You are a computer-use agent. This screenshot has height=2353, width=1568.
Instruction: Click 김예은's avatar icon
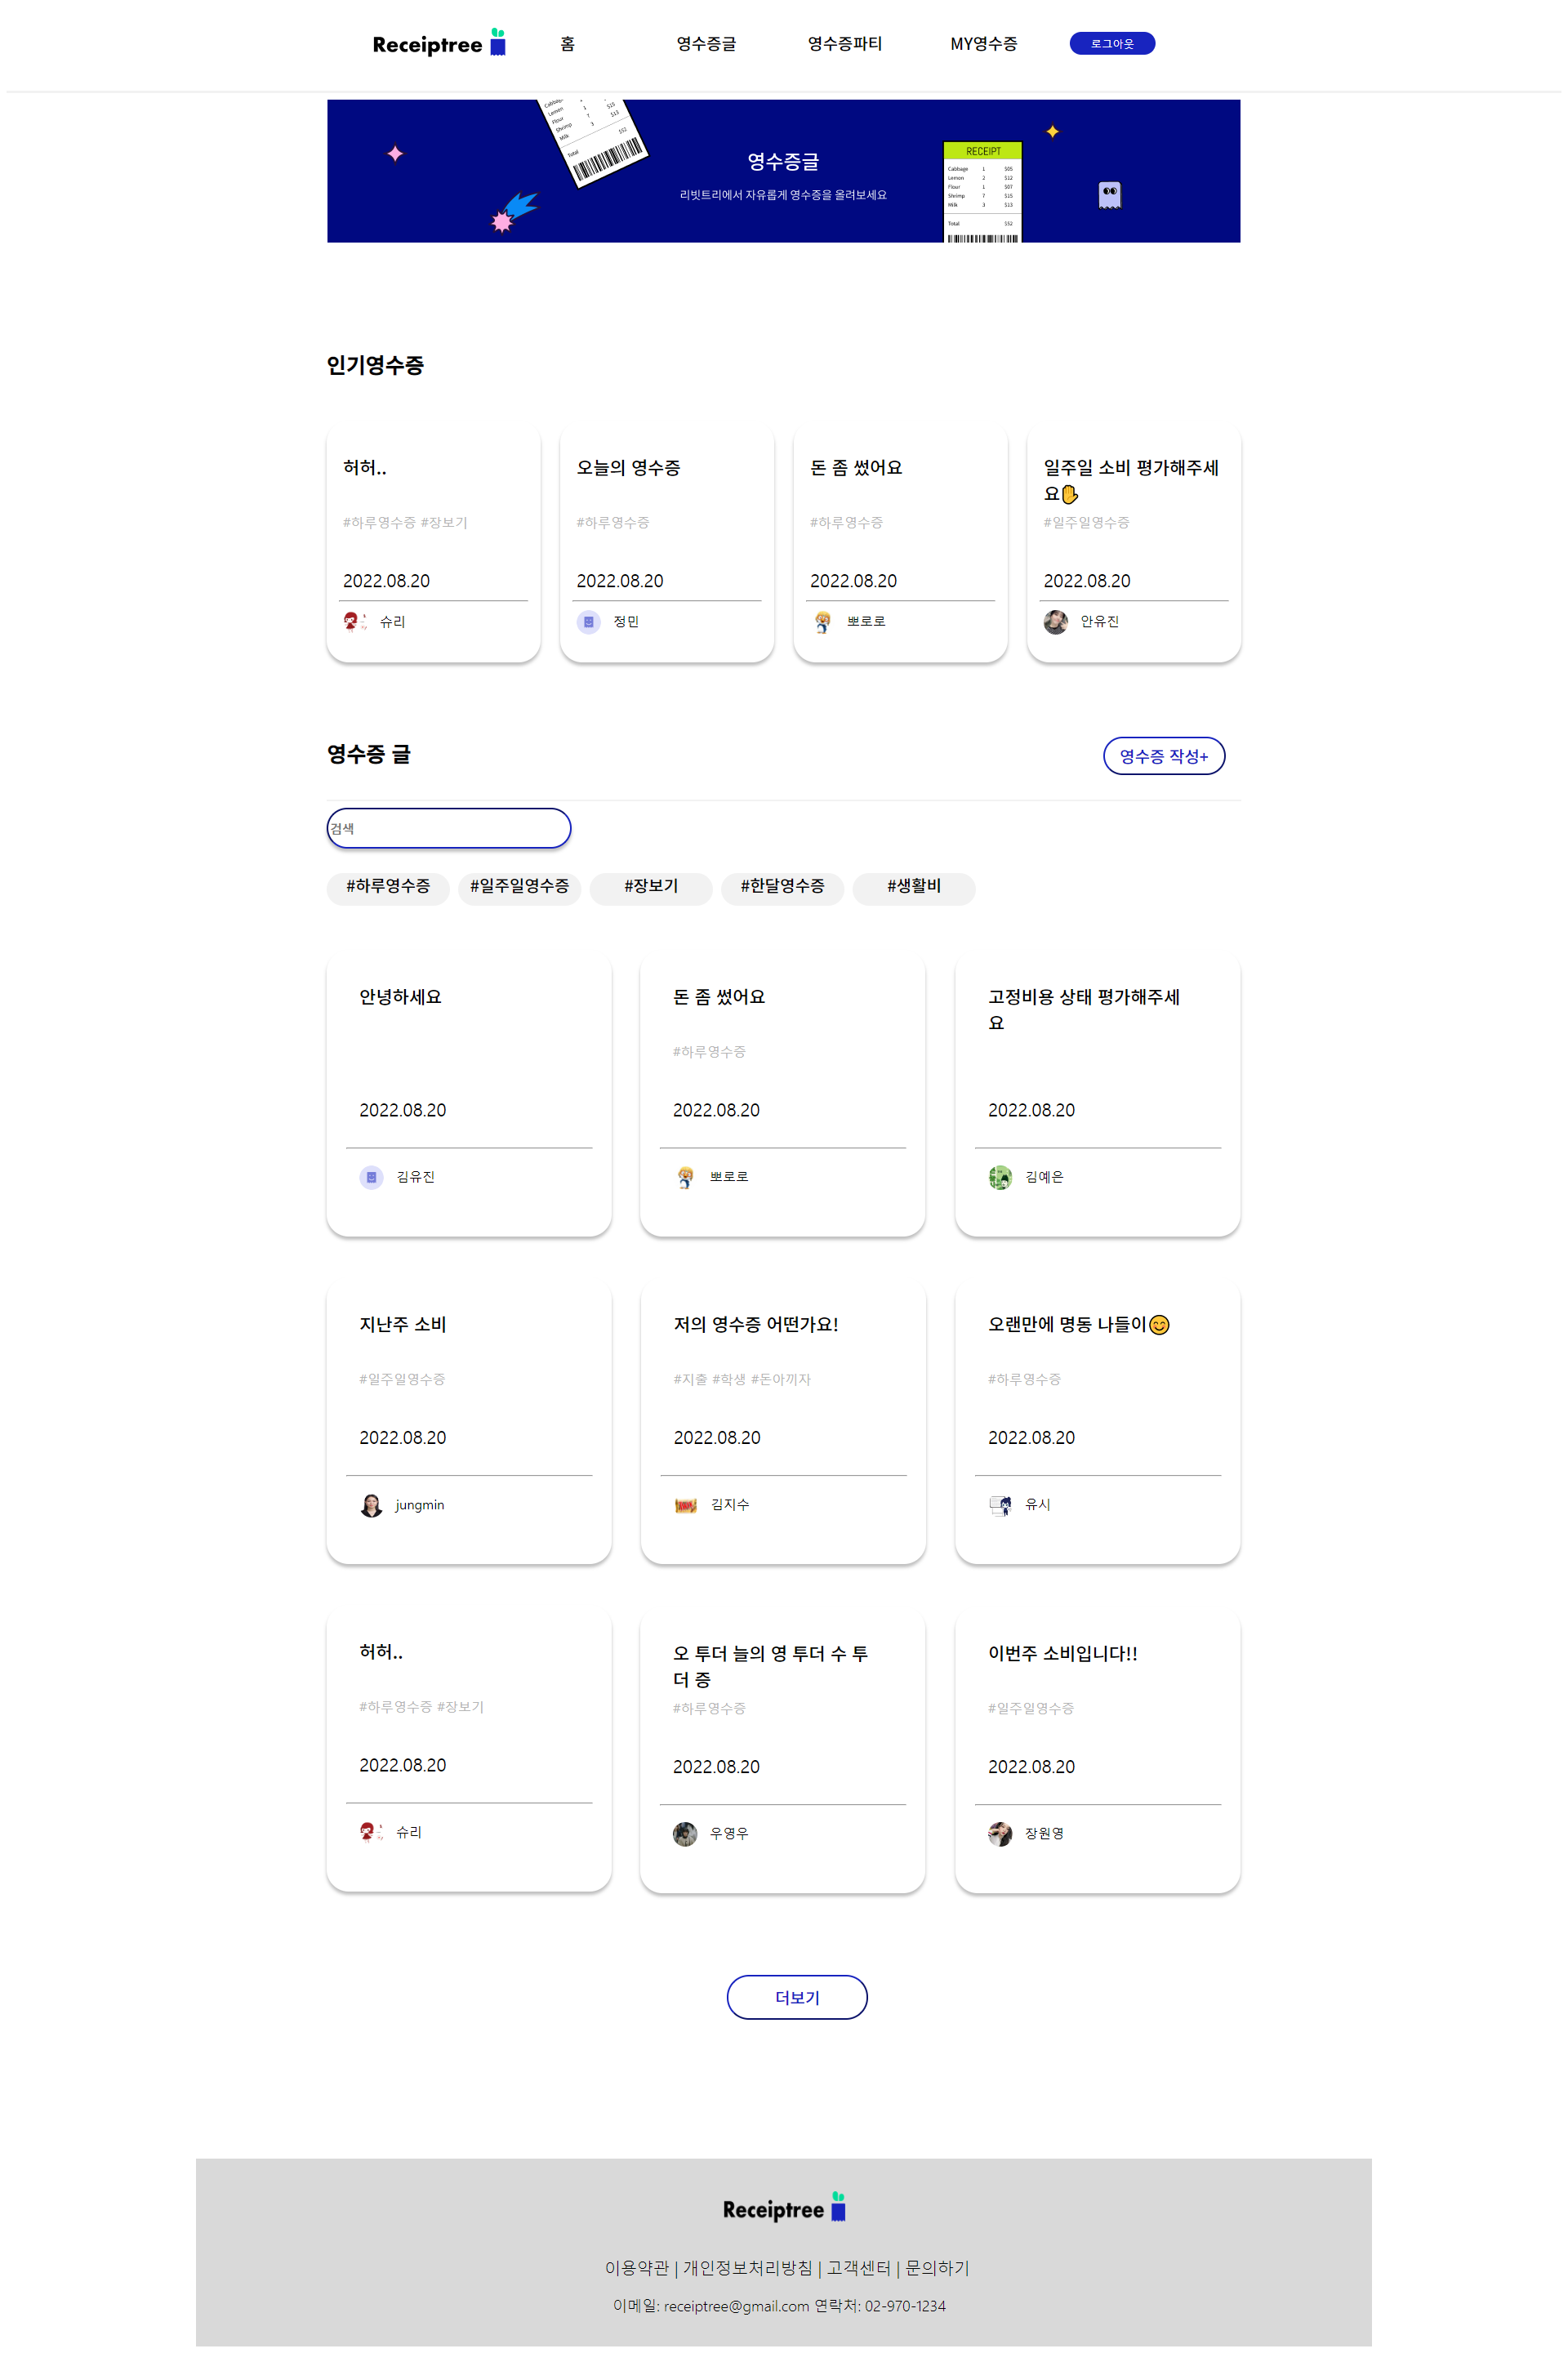coord(1001,1177)
